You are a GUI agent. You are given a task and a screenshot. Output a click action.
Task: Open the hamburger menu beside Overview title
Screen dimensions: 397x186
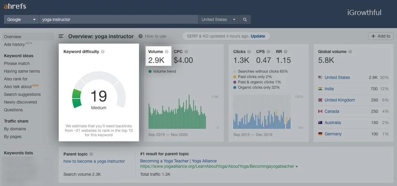click(x=61, y=36)
